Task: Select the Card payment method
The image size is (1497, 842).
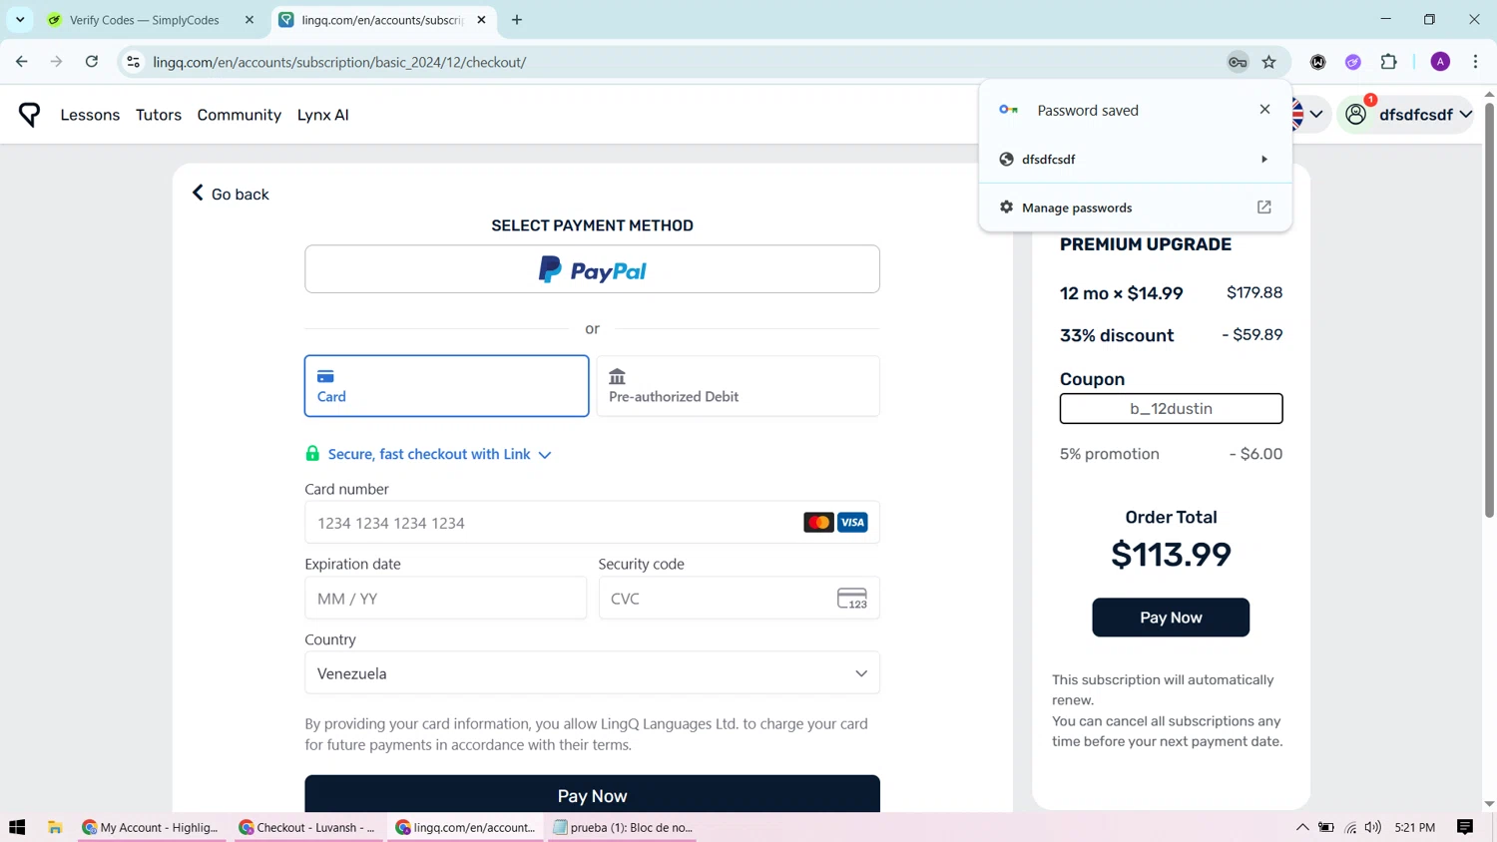Action: tap(446, 386)
